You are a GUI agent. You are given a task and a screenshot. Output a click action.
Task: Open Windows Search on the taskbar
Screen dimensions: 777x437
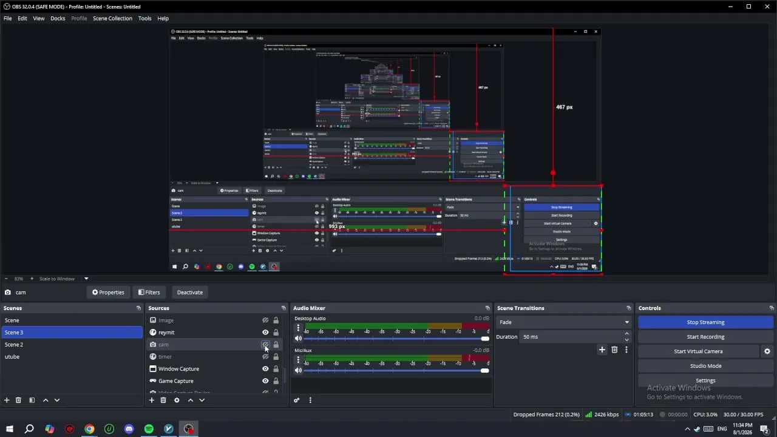pos(29,429)
